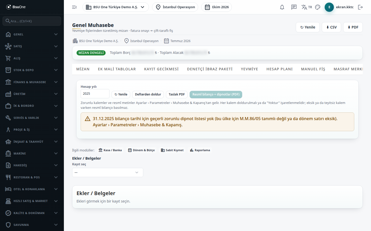
Task: Expand OTEL & KONAKLAMA chevron
Action: pyautogui.click(x=56, y=189)
